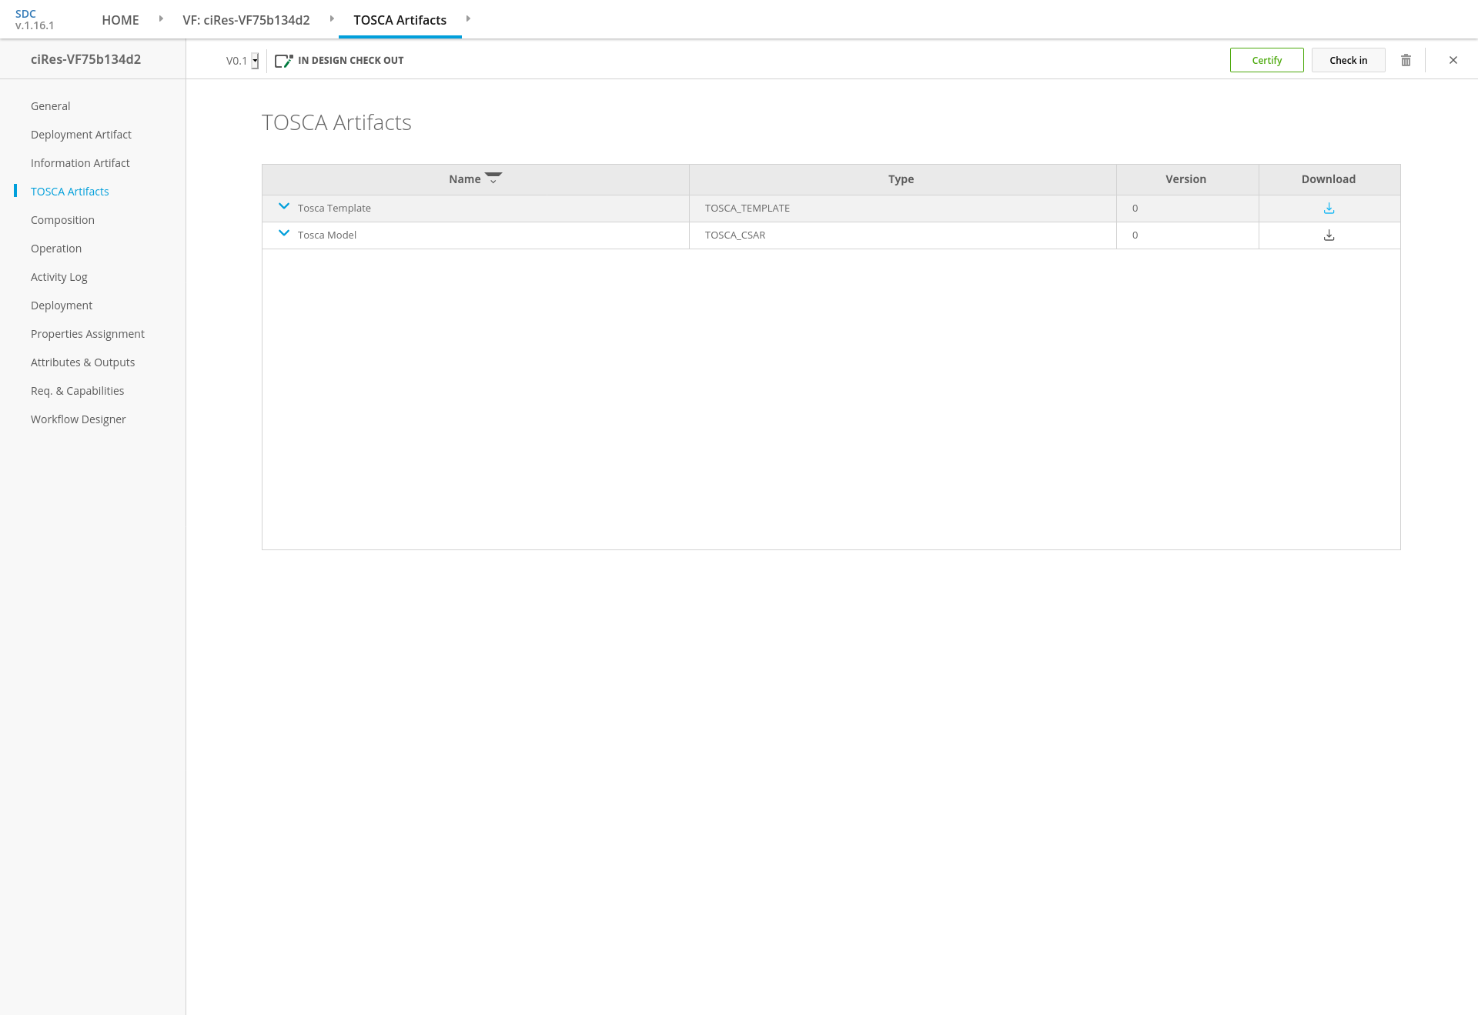
Task: Download the Tosca Model artifact
Action: point(1329,235)
